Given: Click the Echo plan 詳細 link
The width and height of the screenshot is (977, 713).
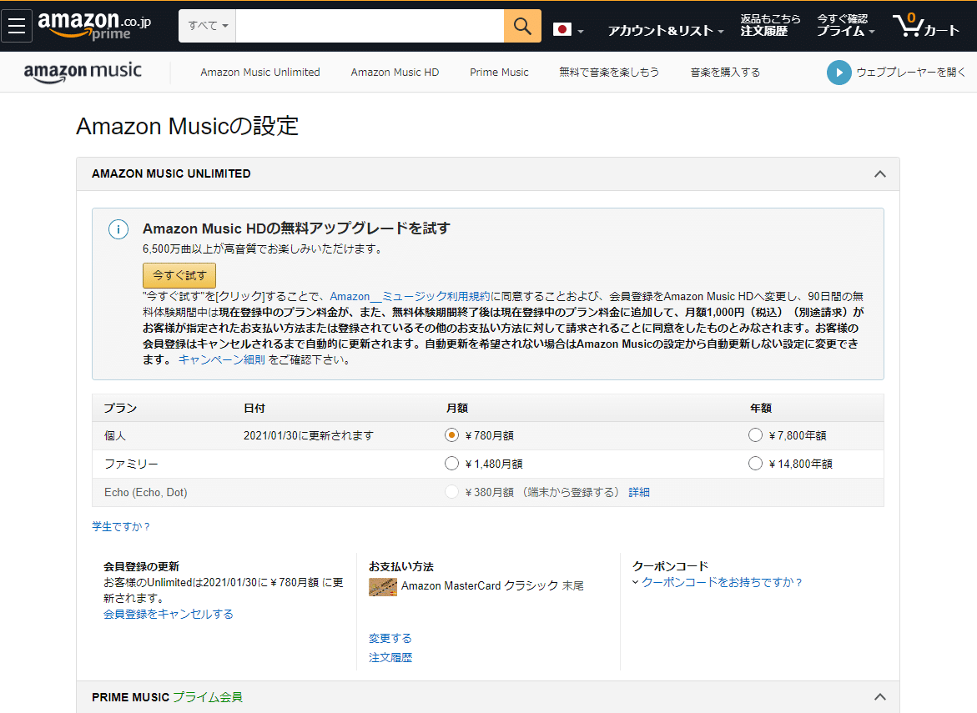Looking at the screenshot, I should pyautogui.click(x=638, y=493).
